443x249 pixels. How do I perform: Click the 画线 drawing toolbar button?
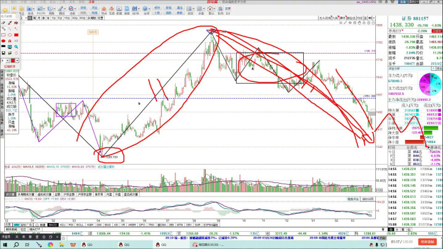click(x=61, y=10)
